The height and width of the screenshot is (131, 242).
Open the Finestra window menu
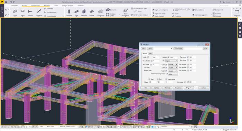[x=237, y=13]
